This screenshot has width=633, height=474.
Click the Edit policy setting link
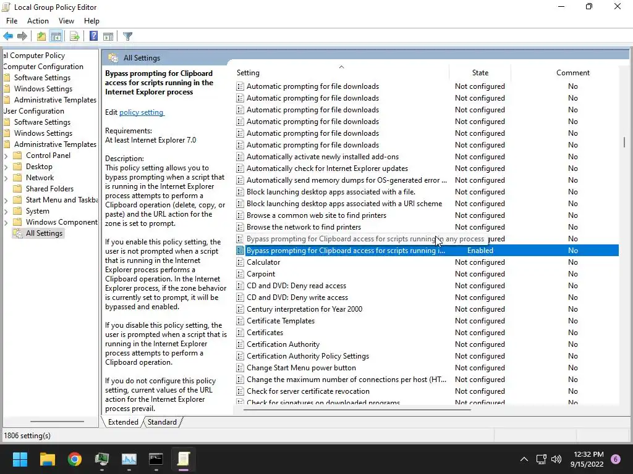[142, 112]
